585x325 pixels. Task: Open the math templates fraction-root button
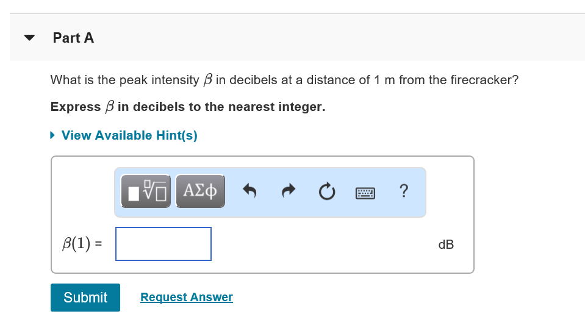tap(146, 191)
